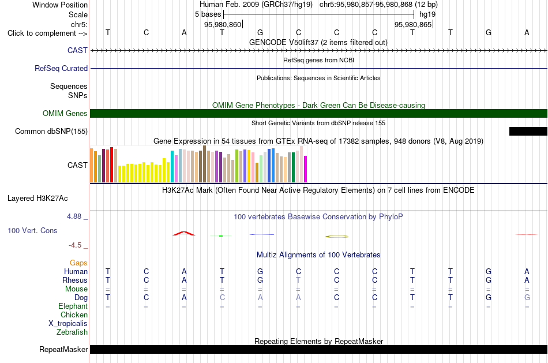Click the Window Position label
The width and height of the screenshot is (548, 363).
tap(60, 5)
